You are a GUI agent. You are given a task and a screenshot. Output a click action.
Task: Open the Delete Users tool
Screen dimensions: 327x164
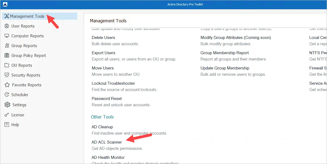(103, 38)
